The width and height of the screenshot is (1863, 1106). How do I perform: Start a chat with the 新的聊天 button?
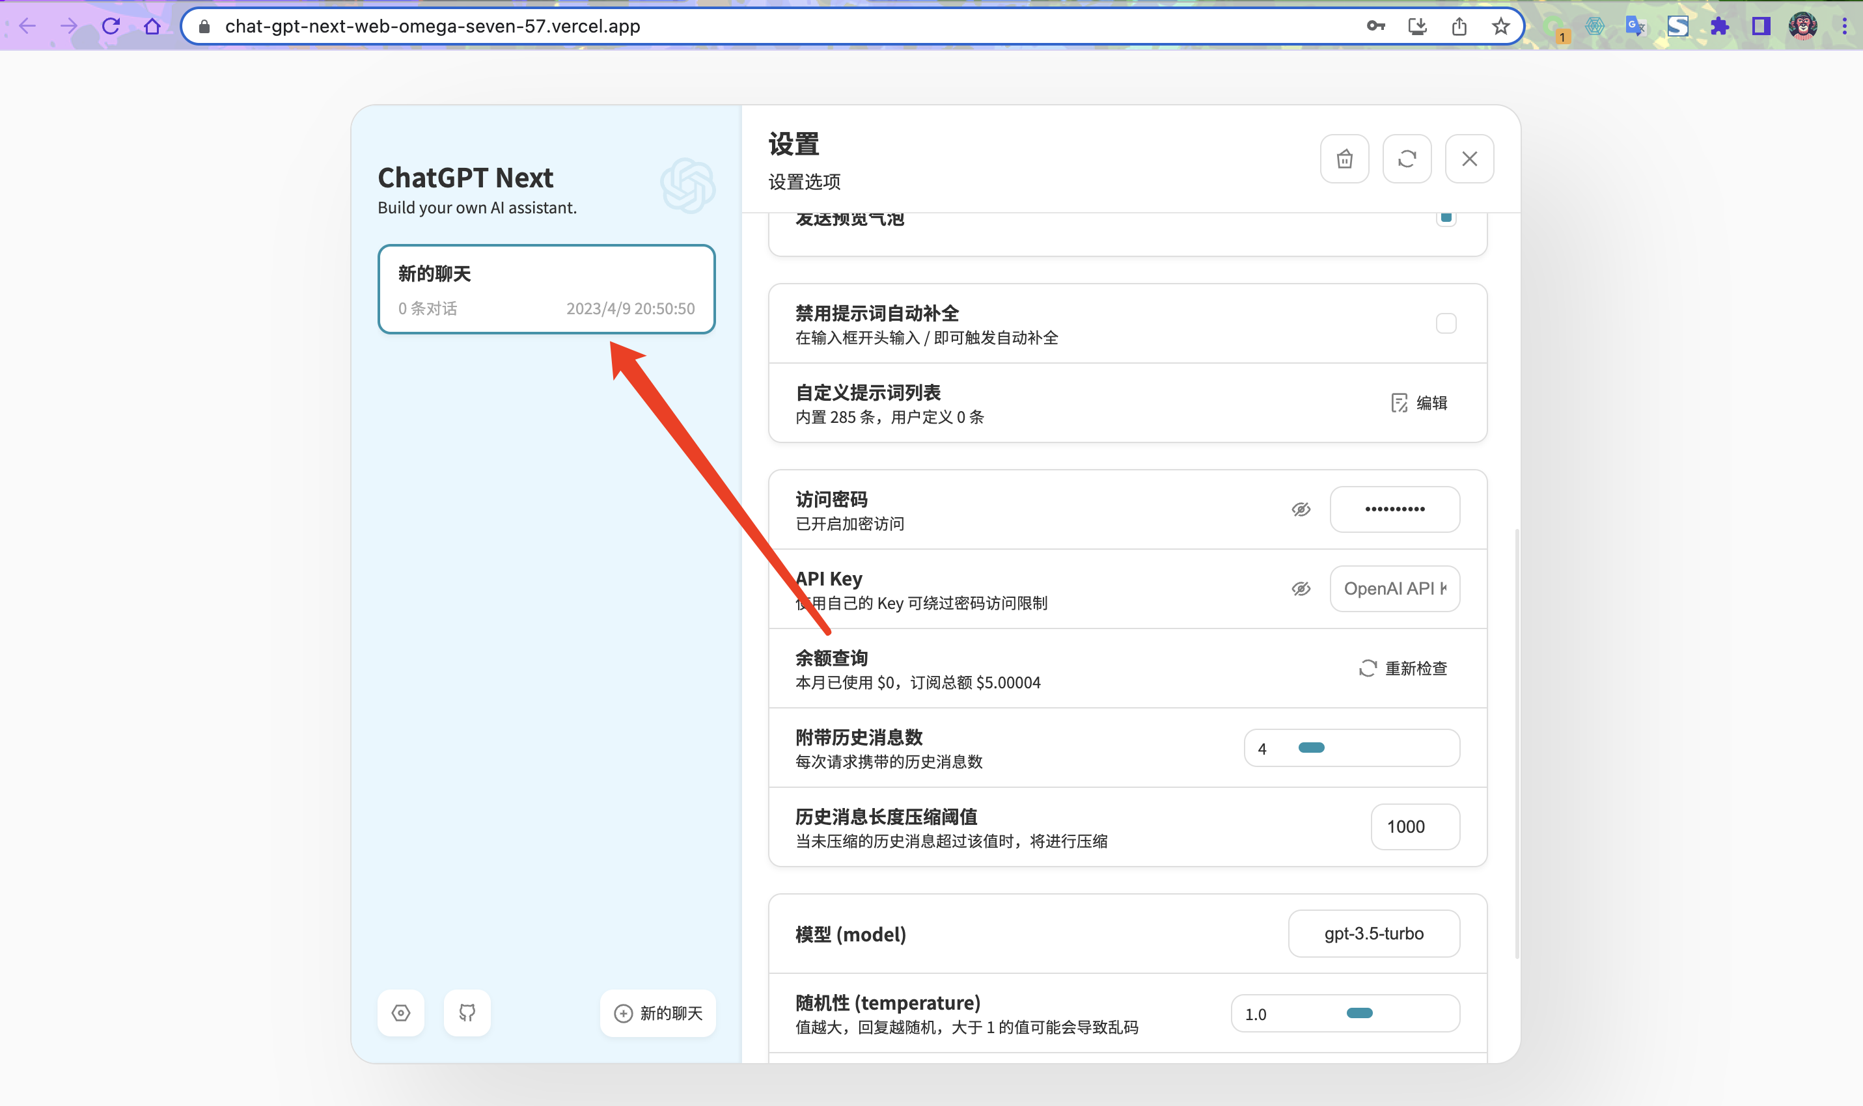coord(657,1013)
